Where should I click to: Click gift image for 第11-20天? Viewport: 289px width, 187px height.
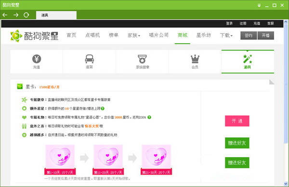click(108, 157)
